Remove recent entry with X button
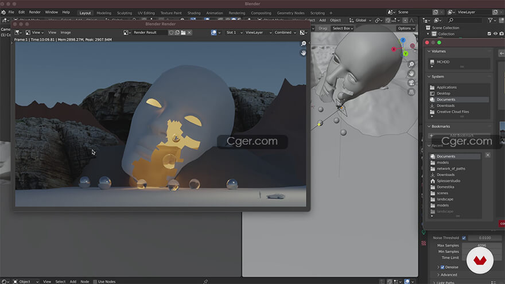505x284 pixels. coord(488,155)
